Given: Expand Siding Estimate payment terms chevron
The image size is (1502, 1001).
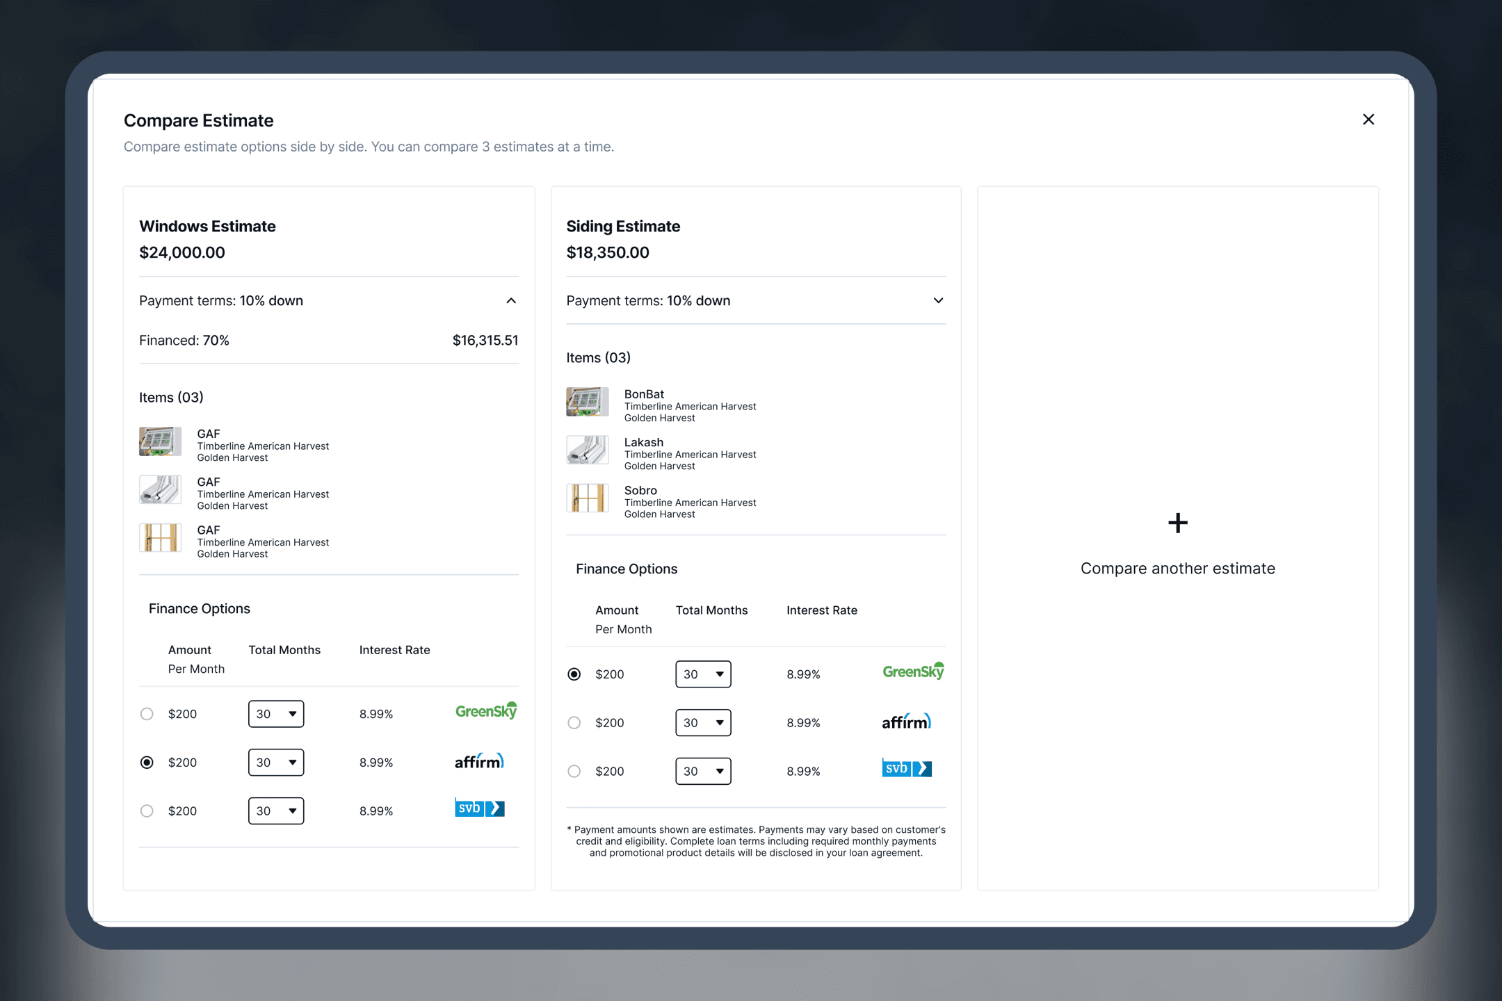Looking at the screenshot, I should click(938, 301).
